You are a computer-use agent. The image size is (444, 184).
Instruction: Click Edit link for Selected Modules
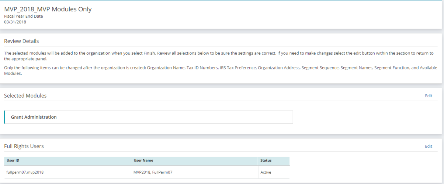(428, 96)
